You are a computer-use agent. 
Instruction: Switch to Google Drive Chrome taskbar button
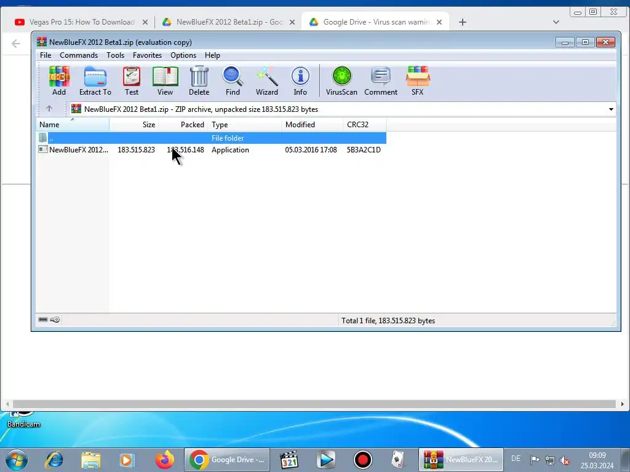click(x=227, y=460)
